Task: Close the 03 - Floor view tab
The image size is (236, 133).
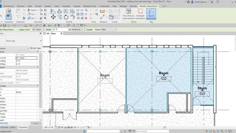Action: 62,34
